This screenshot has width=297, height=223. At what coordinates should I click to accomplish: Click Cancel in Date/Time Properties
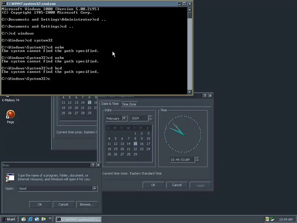tap(177, 185)
